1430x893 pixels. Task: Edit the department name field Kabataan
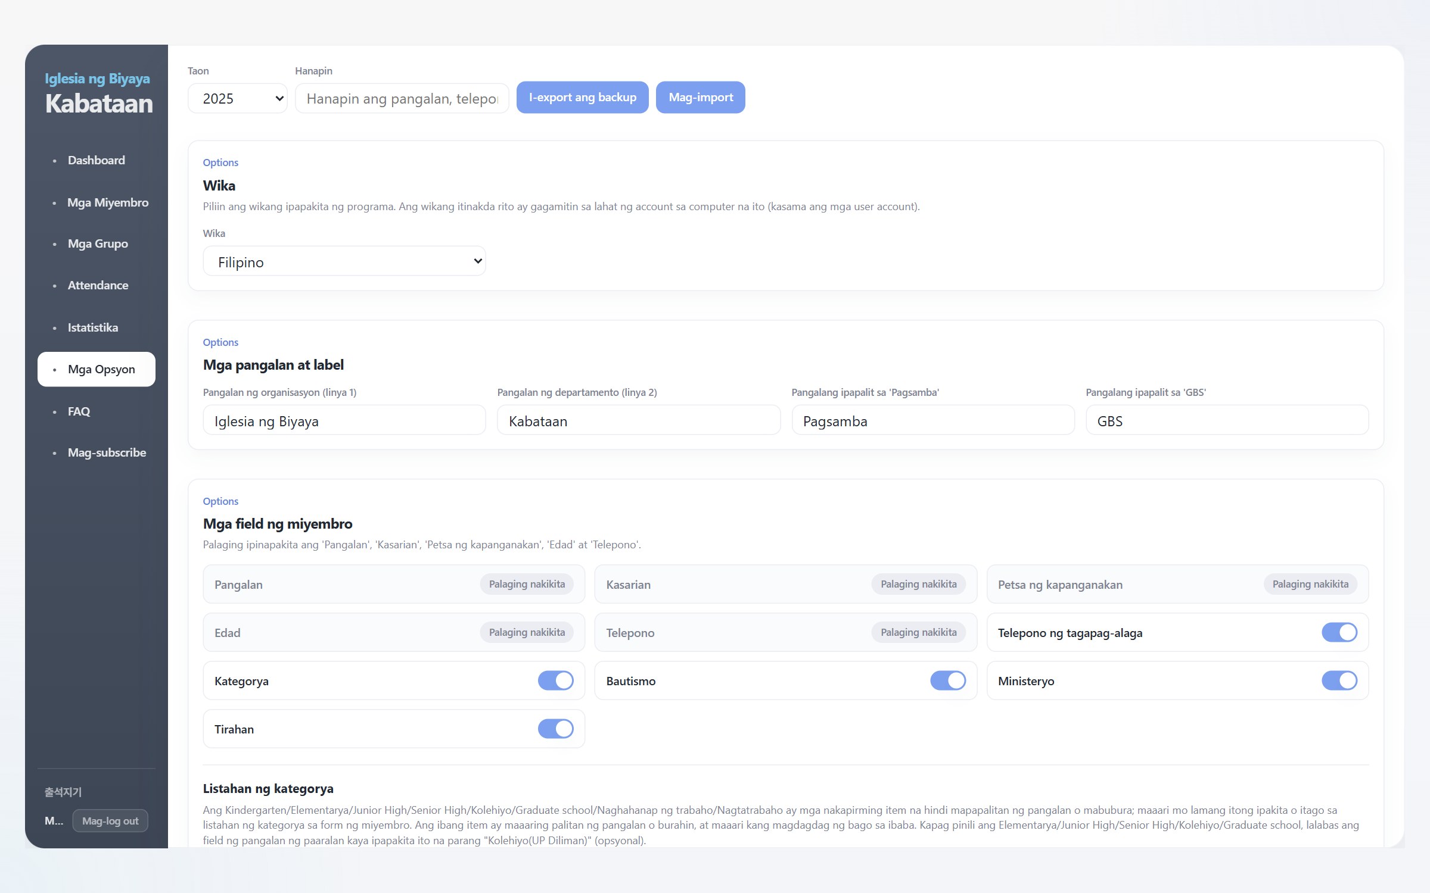[x=639, y=420]
